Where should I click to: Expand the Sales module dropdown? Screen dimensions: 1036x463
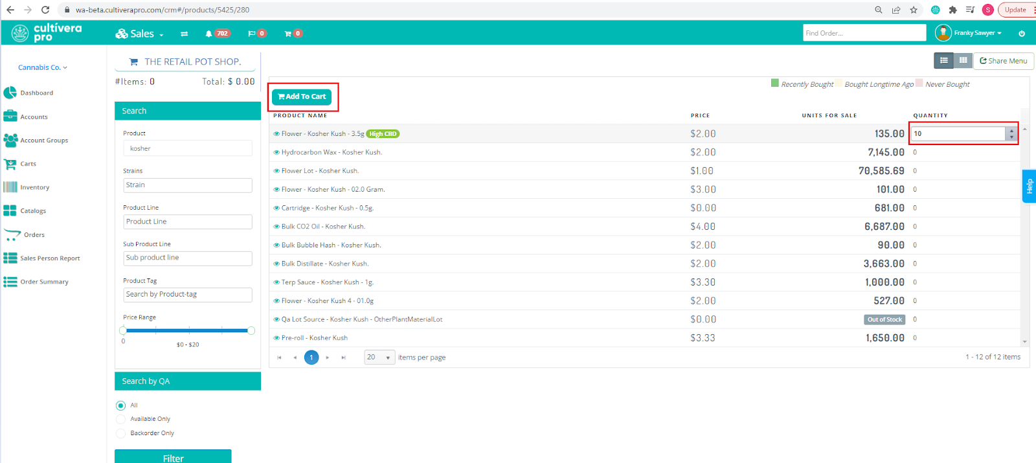[x=139, y=34]
